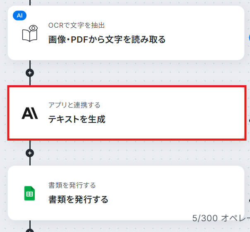Click the Anthropic logo icon

(30, 113)
